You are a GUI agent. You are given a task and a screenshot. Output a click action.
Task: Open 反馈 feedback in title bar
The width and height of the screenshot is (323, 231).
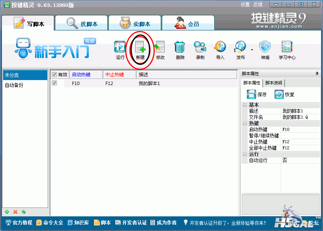[258, 5]
